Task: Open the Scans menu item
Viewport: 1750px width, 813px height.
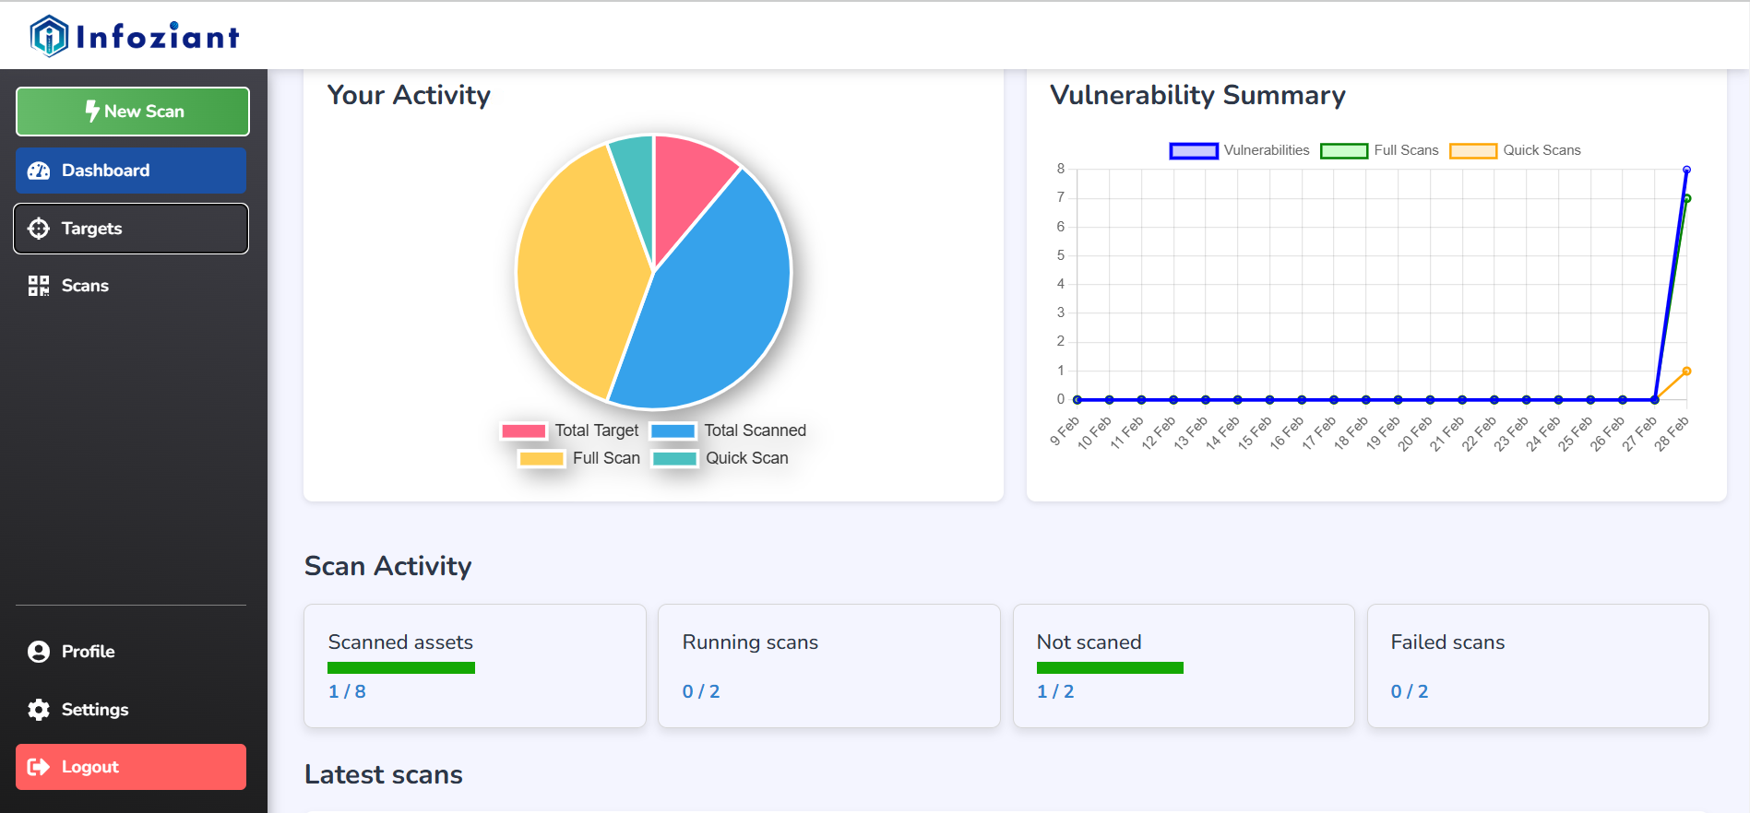Action: (x=131, y=286)
